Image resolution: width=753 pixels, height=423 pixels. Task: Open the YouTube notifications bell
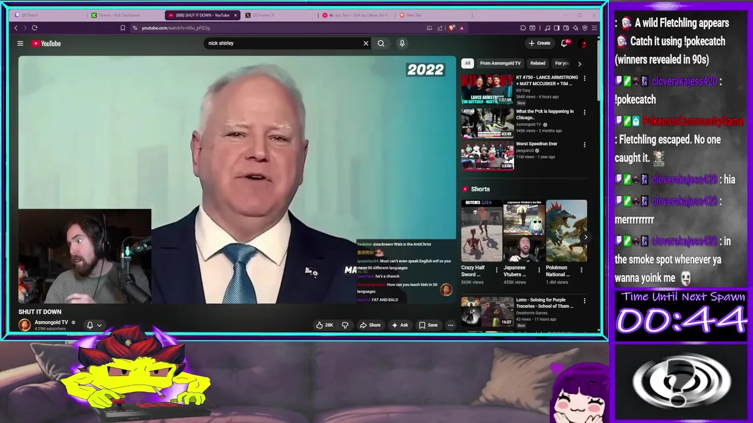[565, 43]
